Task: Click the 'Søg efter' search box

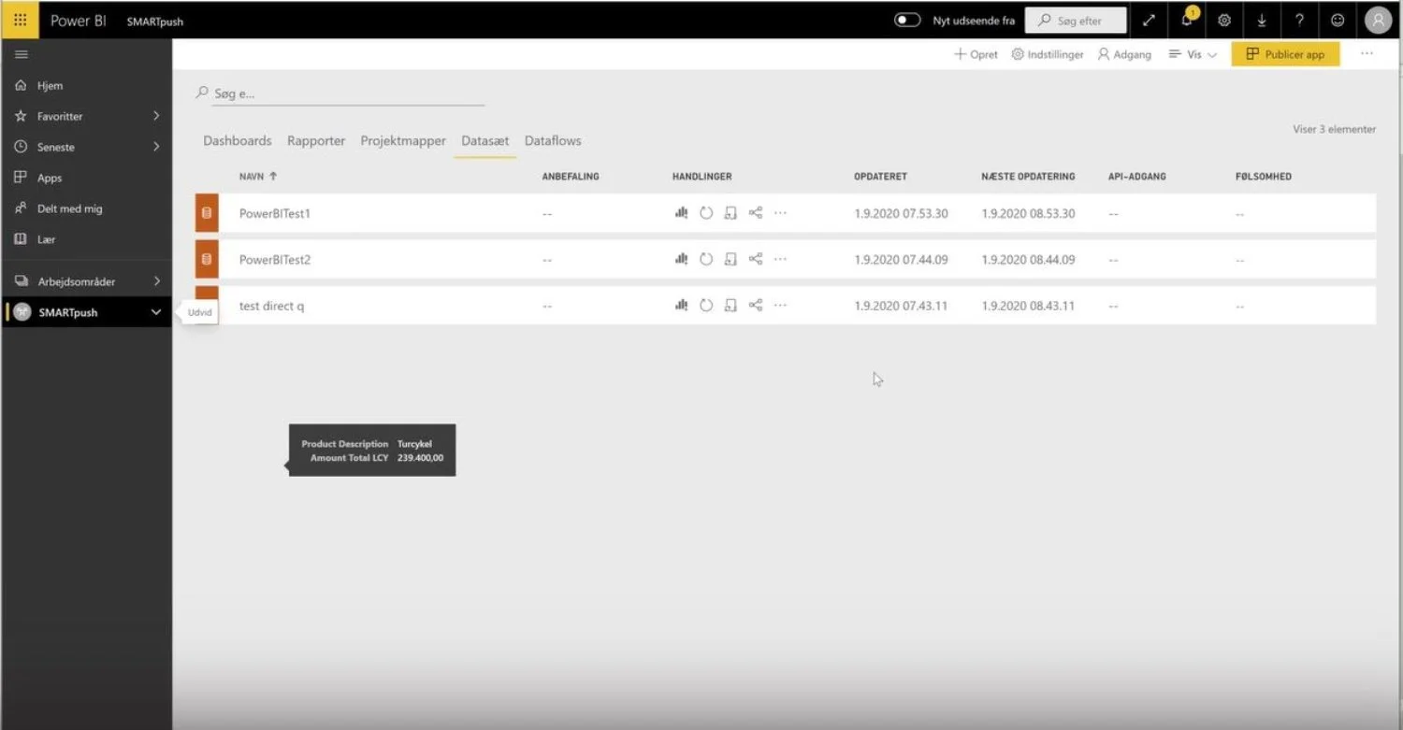Action: pyautogui.click(x=1076, y=21)
